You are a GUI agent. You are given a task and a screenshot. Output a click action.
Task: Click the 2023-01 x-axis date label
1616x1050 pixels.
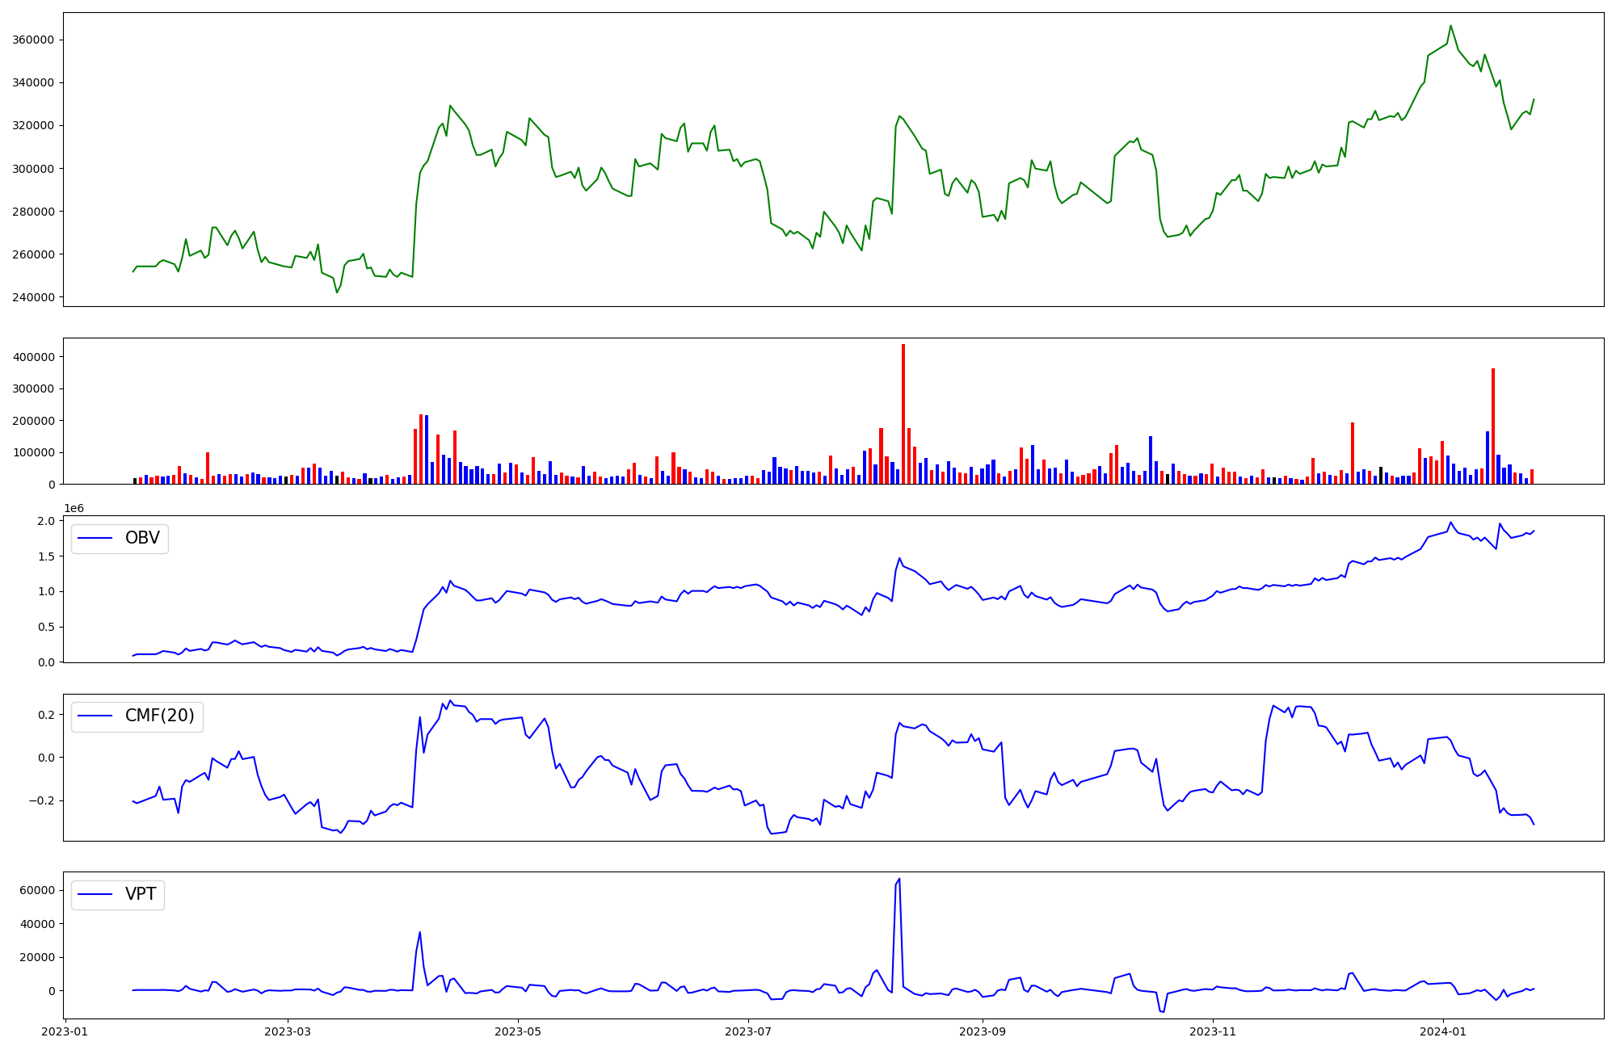65,1031
